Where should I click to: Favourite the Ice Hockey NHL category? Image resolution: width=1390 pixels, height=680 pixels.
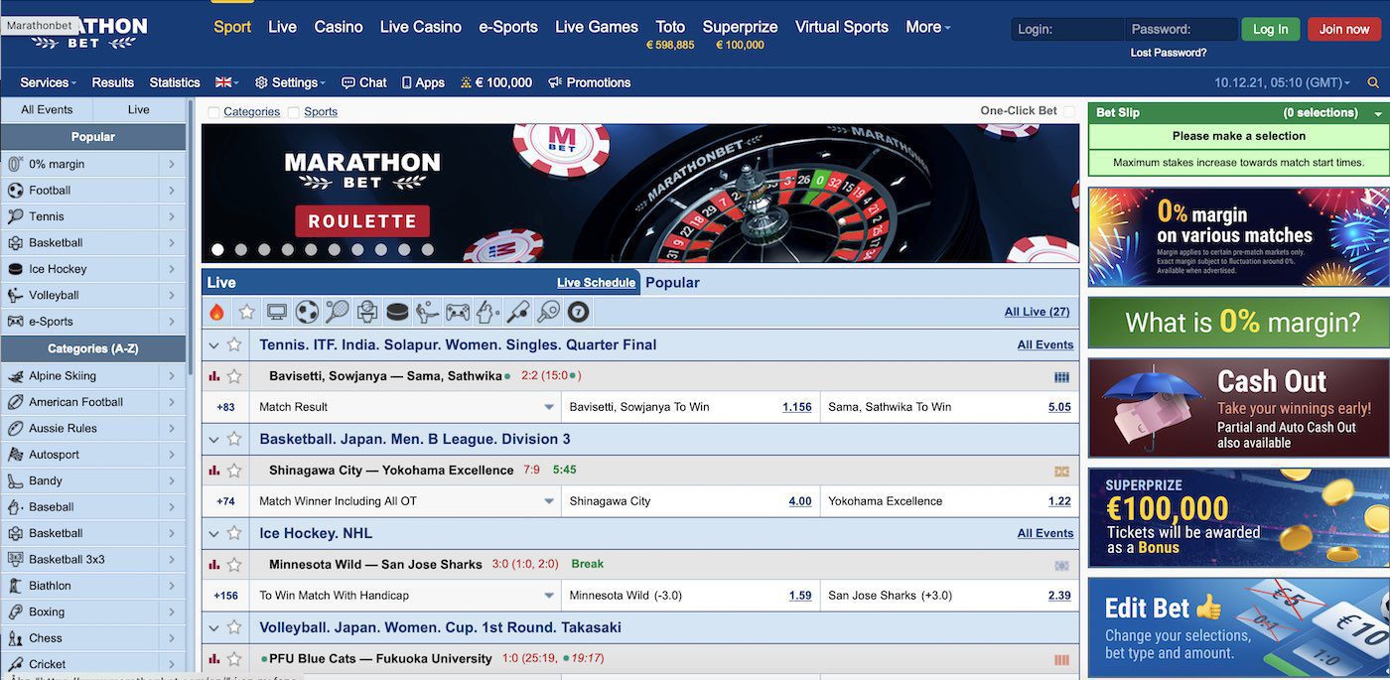click(x=234, y=533)
